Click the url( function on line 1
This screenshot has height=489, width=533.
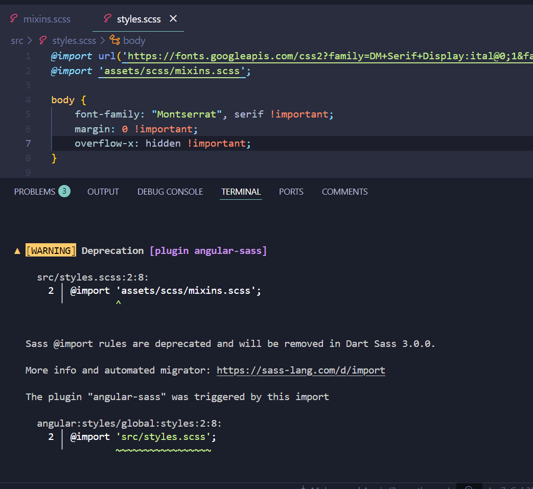[110, 56]
